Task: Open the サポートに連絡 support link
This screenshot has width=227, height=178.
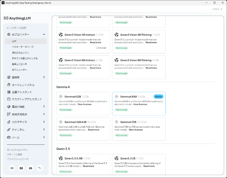Action: [x=14, y=154]
